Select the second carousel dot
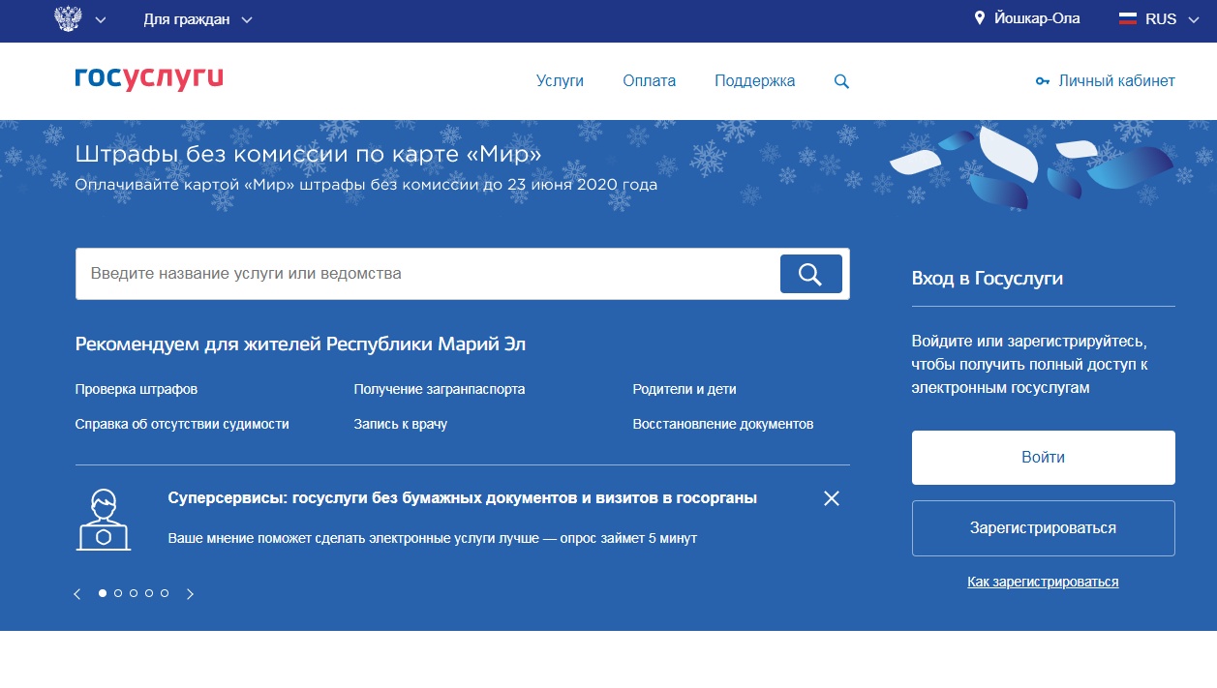 click(x=118, y=593)
